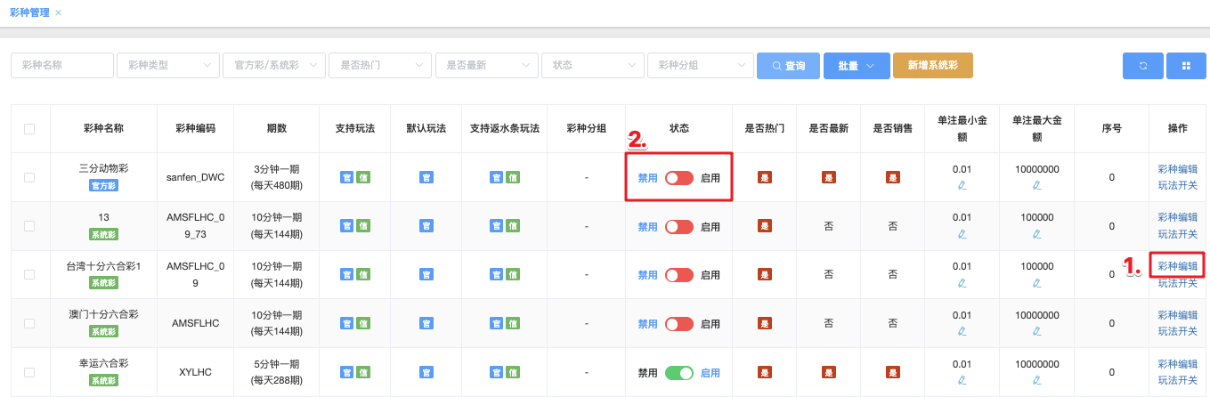Disable the 幸运六合彩 status switch
The width and height of the screenshot is (1210, 397).
click(678, 373)
